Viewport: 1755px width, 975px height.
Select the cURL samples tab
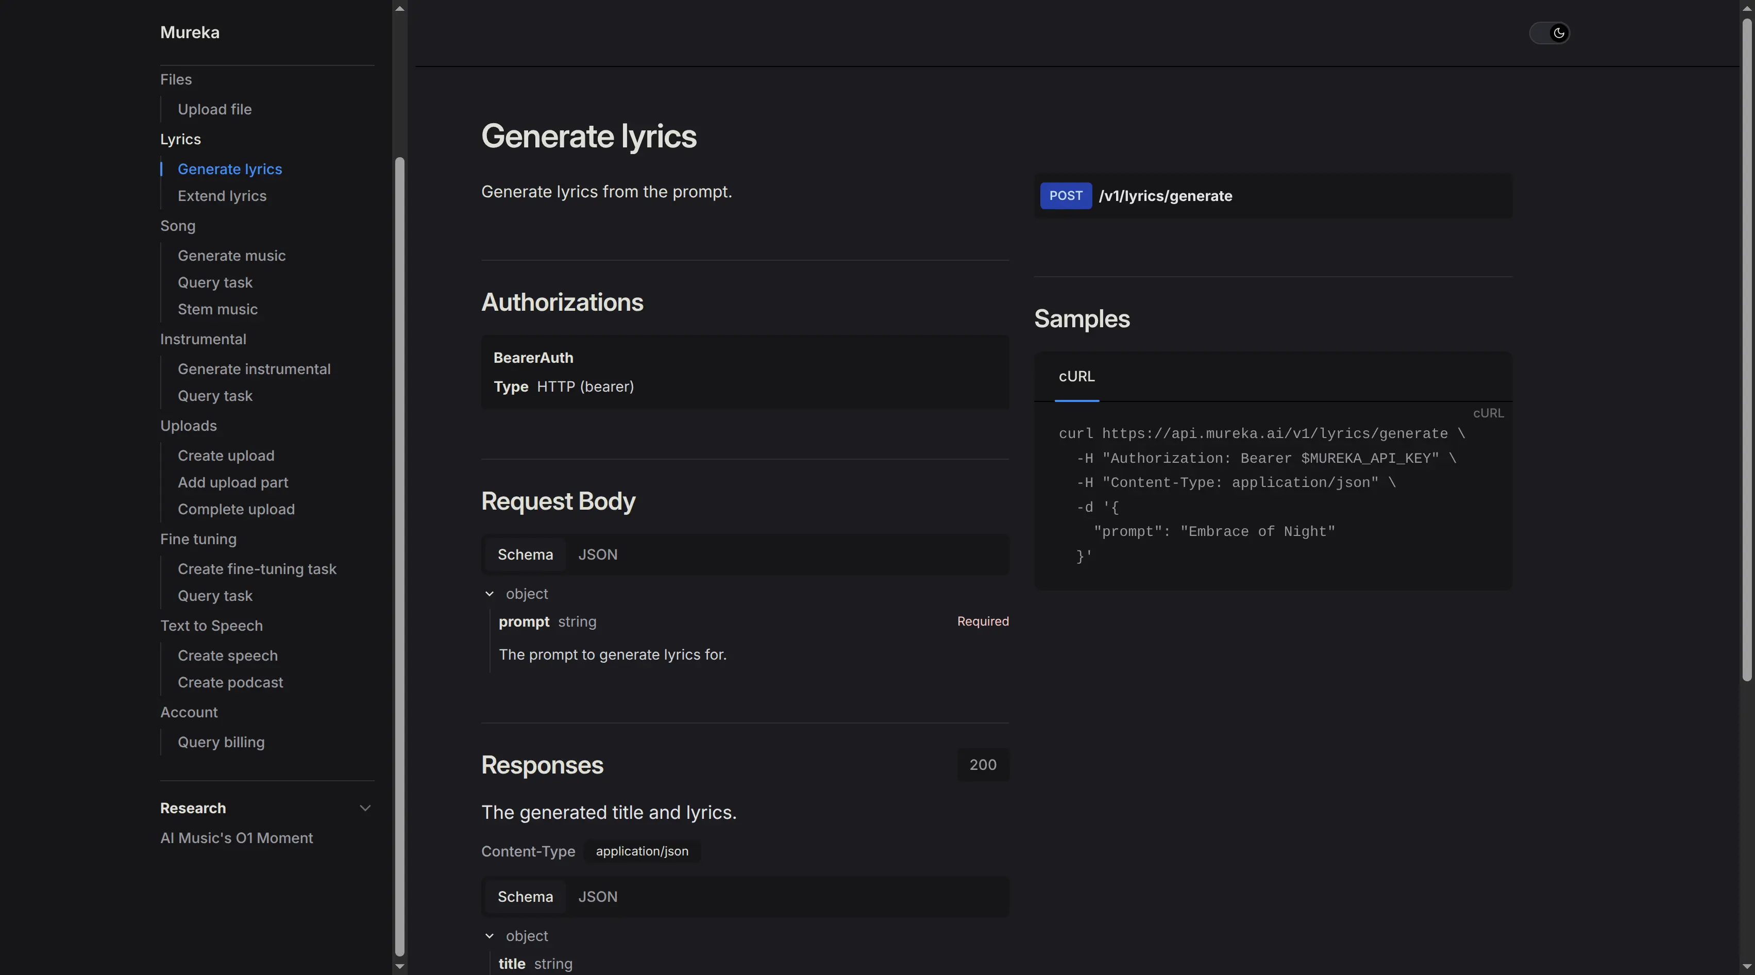pyautogui.click(x=1076, y=377)
